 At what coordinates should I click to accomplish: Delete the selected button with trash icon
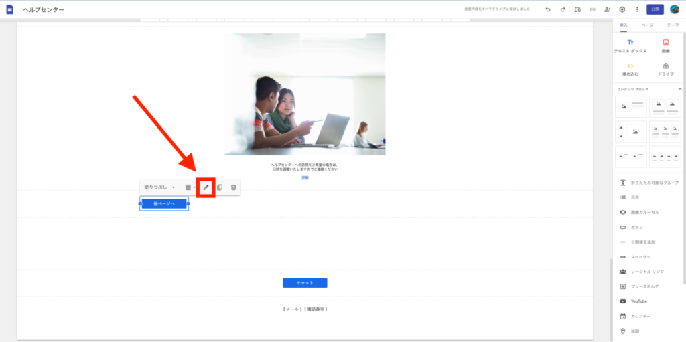pos(233,187)
